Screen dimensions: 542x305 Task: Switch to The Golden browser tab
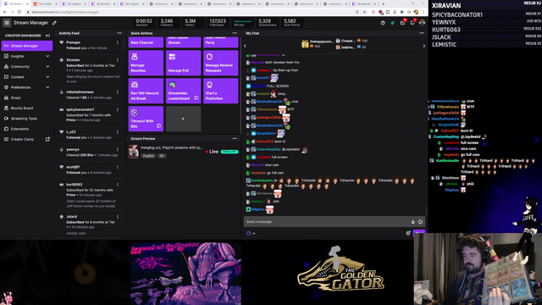point(45,3)
